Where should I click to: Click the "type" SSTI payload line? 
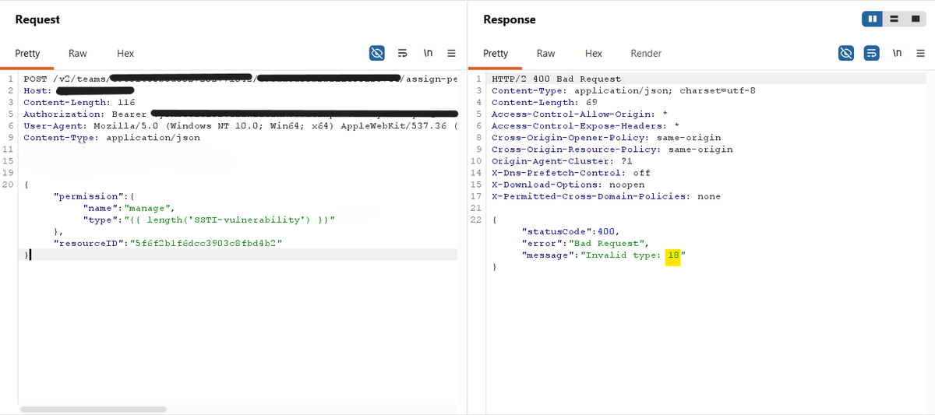(x=209, y=220)
